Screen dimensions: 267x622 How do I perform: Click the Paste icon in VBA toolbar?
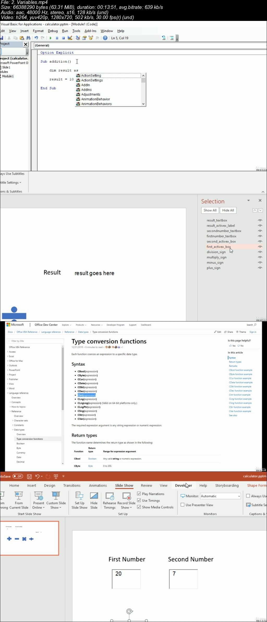point(22,38)
